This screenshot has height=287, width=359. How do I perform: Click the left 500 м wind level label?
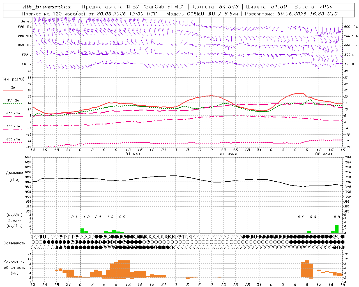(x=27, y=55)
